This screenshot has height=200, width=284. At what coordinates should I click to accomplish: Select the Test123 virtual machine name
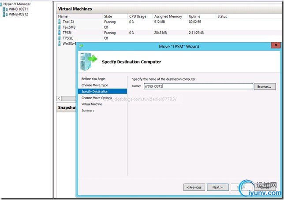coord(68,22)
